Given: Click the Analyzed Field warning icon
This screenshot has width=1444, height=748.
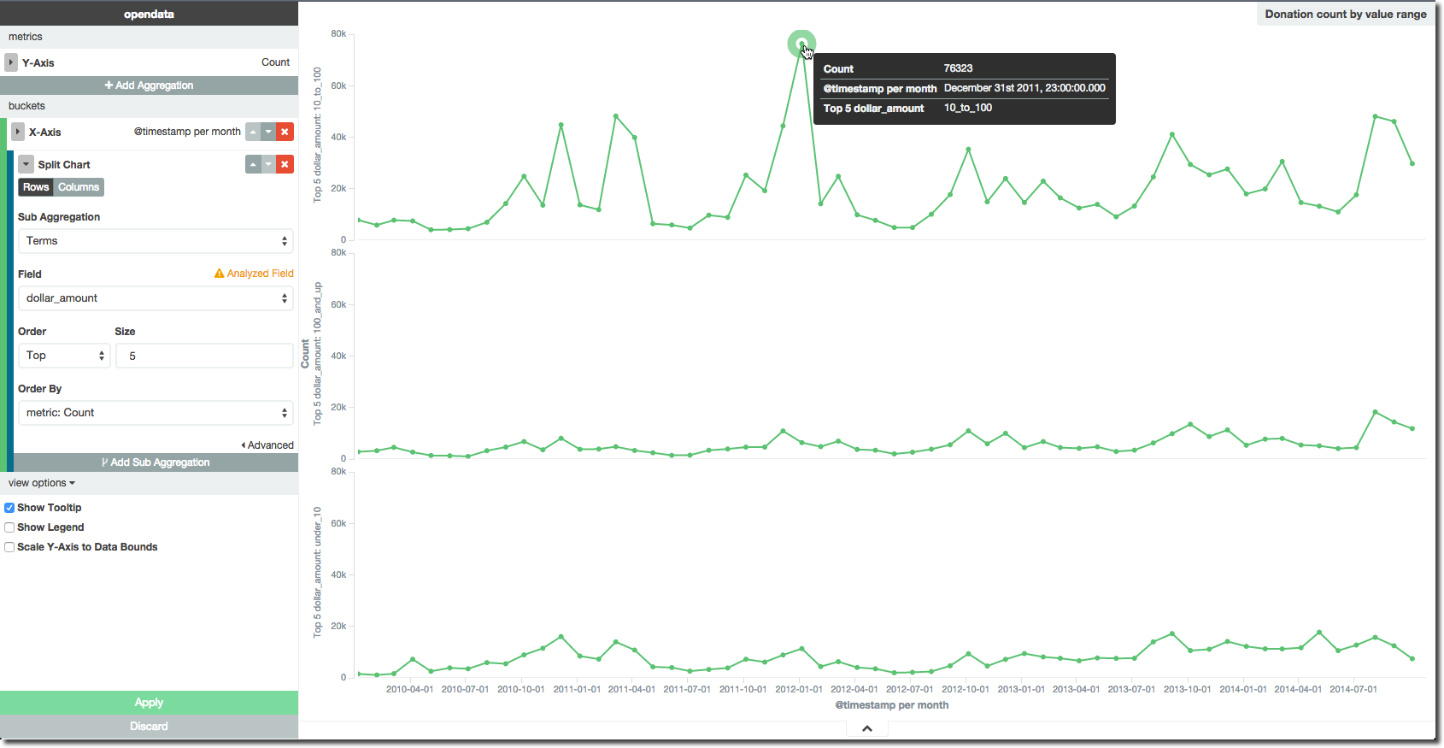Looking at the screenshot, I should 220,274.
